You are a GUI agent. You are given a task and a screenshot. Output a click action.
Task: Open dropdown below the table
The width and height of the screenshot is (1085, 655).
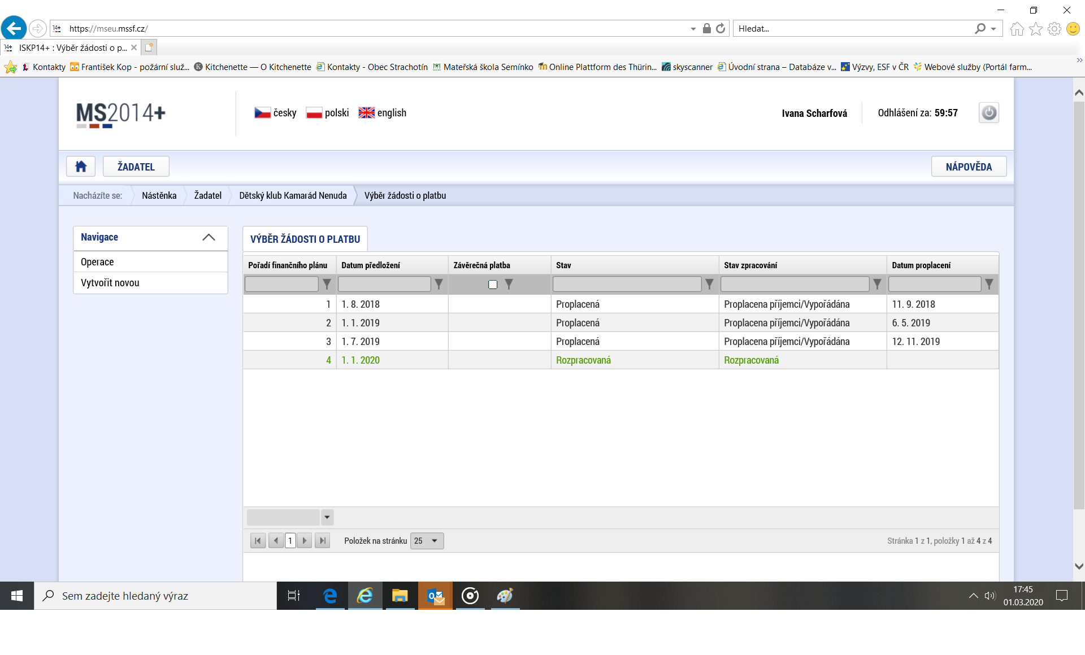327,517
